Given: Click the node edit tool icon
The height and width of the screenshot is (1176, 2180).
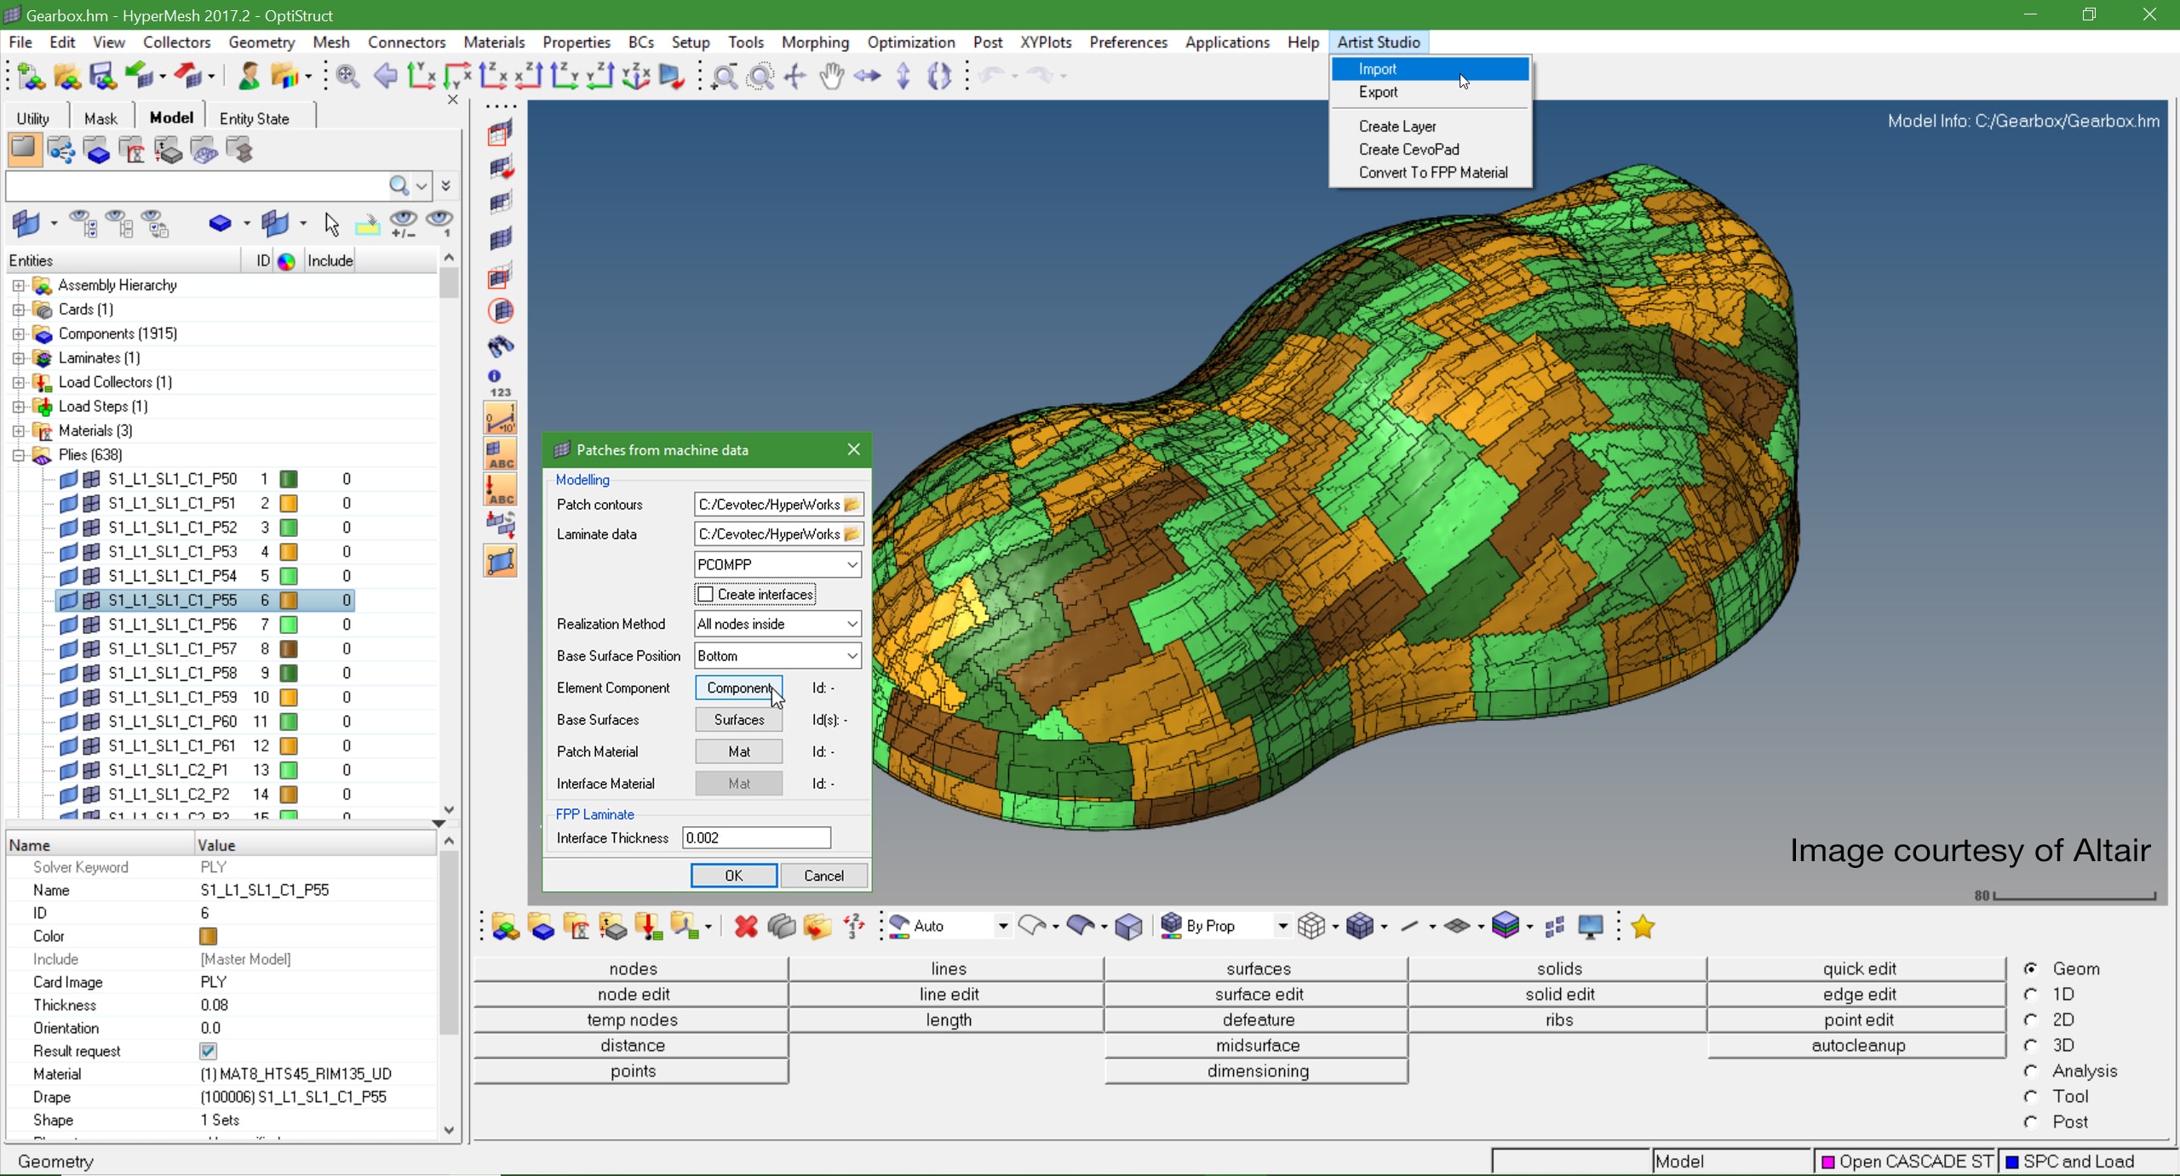Looking at the screenshot, I should [633, 994].
